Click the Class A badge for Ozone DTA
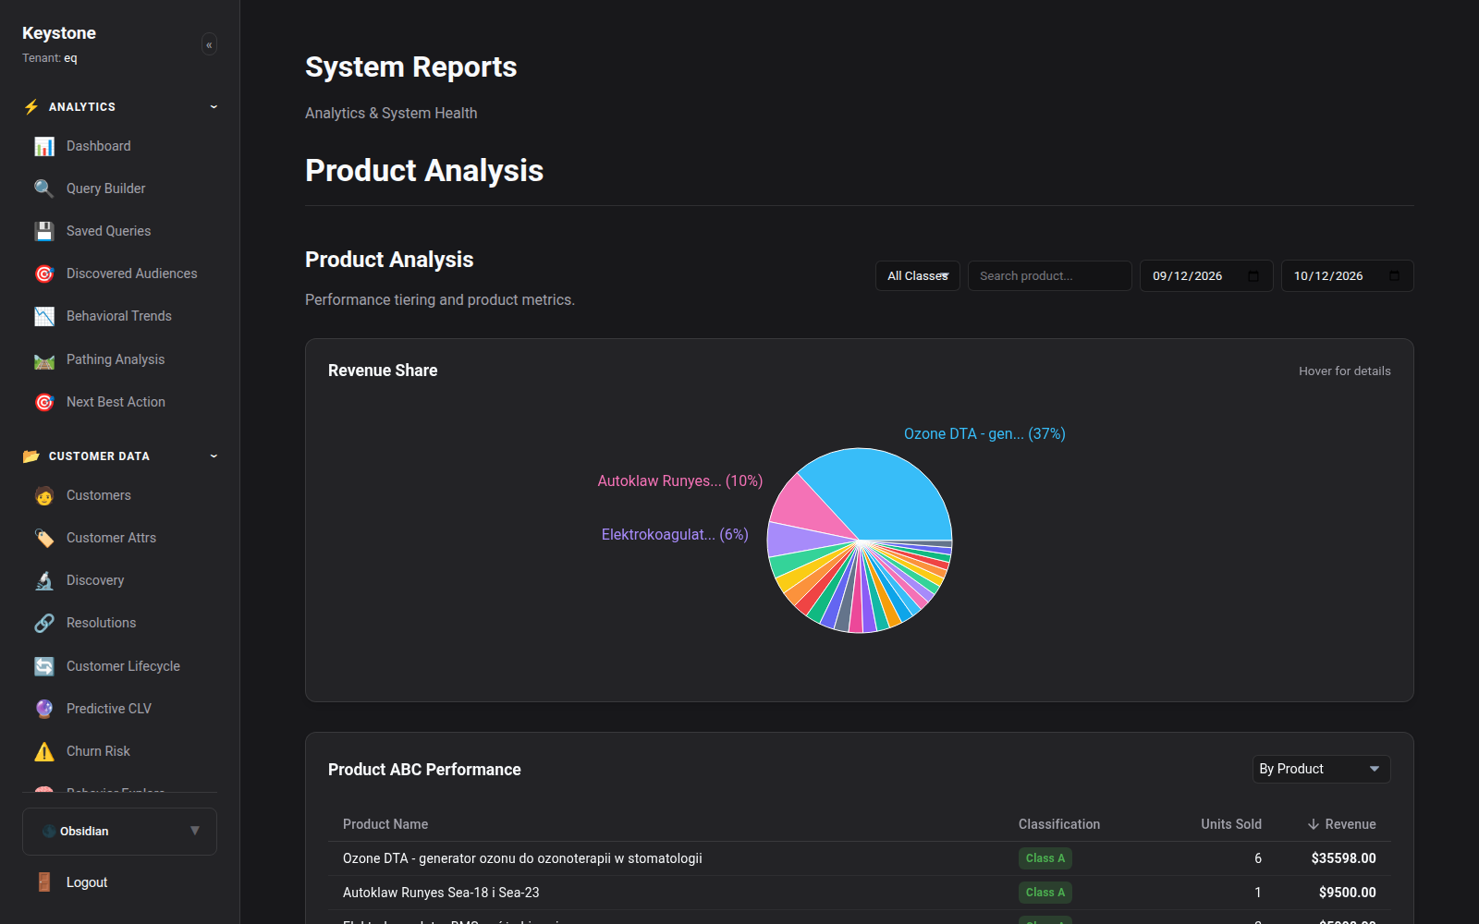Image resolution: width=1479 pixels, height=924 pixels. [x=1045, y=858]
